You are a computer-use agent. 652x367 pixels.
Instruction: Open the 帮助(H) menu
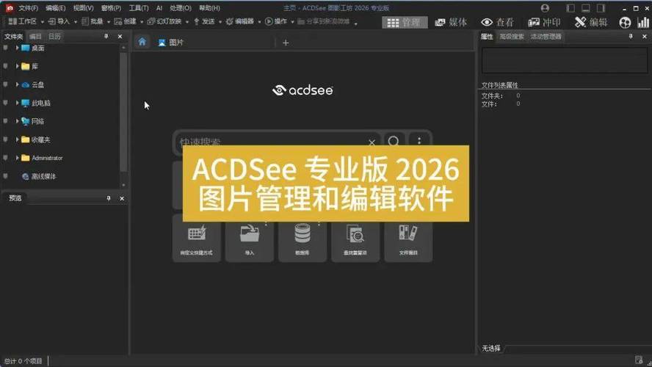(x=209, y=8)
